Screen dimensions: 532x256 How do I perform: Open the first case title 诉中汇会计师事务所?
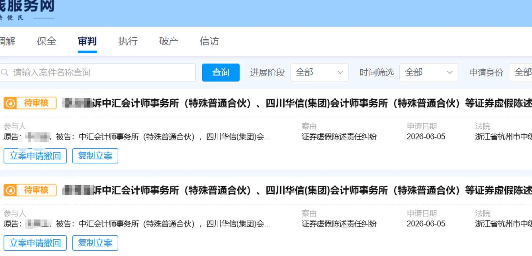297,103
